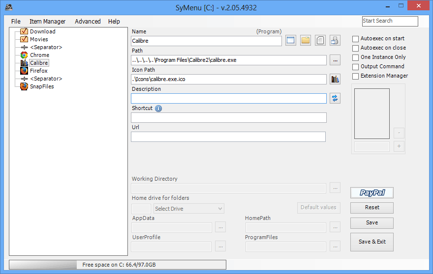Click the Calibre books icon button beside Icon Path
433x274 pixels.
335,79
